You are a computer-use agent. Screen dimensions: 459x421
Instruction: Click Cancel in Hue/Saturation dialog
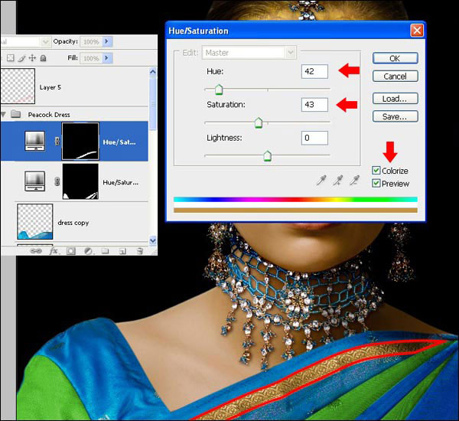pyautogui.click(x=395, y=77)
